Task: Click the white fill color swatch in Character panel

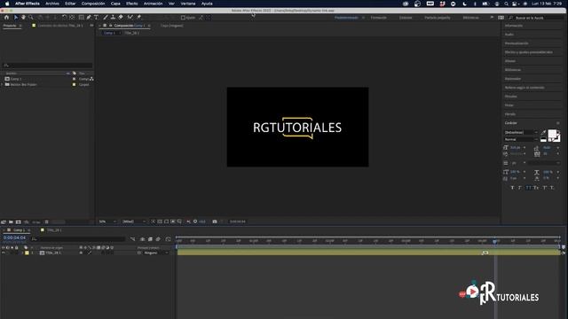Action: pos(552,134)
